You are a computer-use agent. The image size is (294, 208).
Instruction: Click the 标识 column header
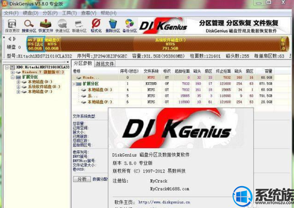167,71
